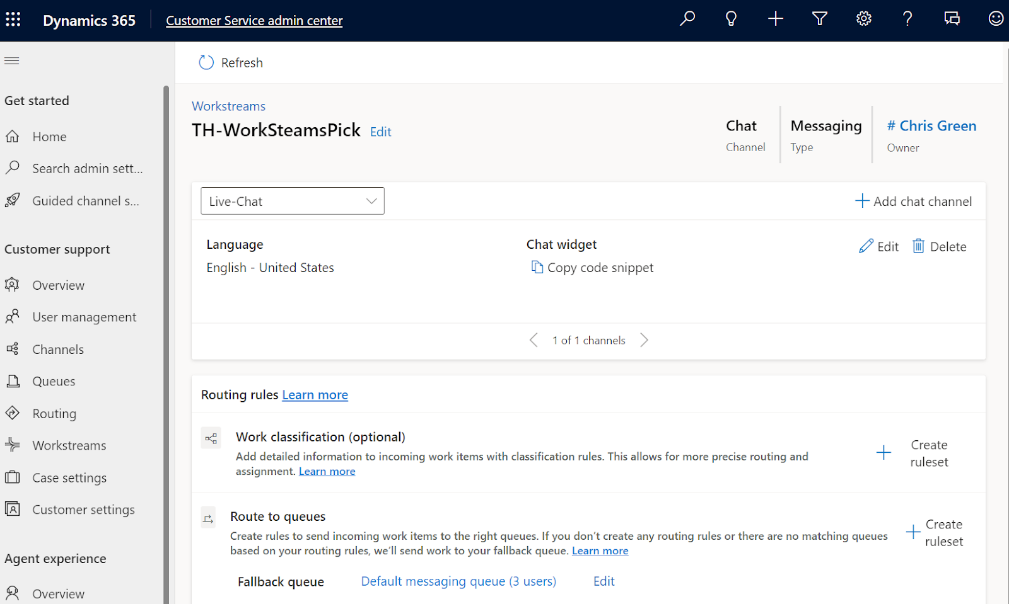Click the Customer settings icon

coord(12,509)
